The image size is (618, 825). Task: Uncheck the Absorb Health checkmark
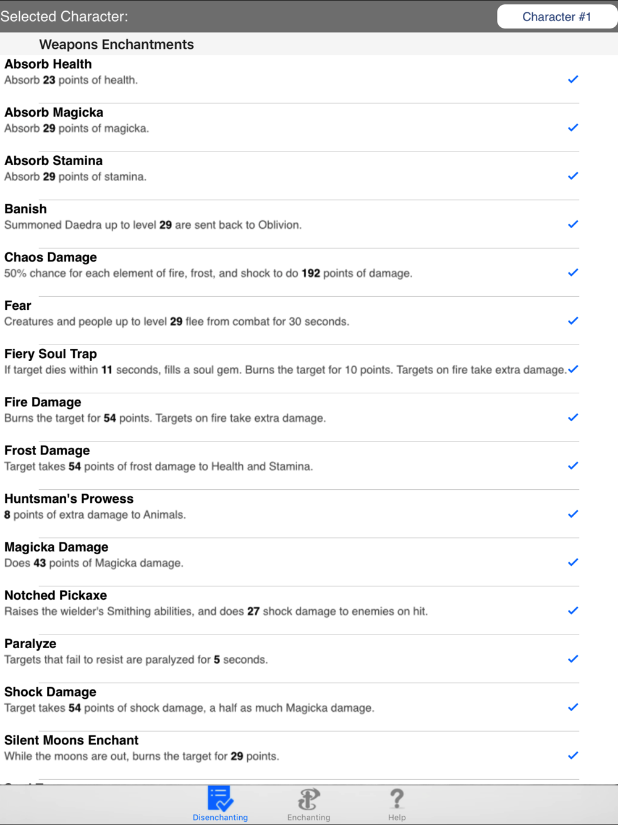(x=573, y=79)
